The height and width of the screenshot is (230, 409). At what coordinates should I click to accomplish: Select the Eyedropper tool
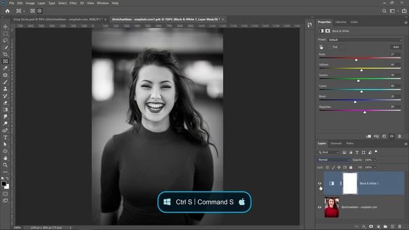click(5, 68)
